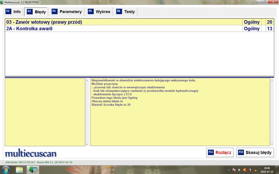Image resolution: width=279 pixels, height=174 pixels.
Task: Open the Action Center flag icon
Action: coord(234,170)
